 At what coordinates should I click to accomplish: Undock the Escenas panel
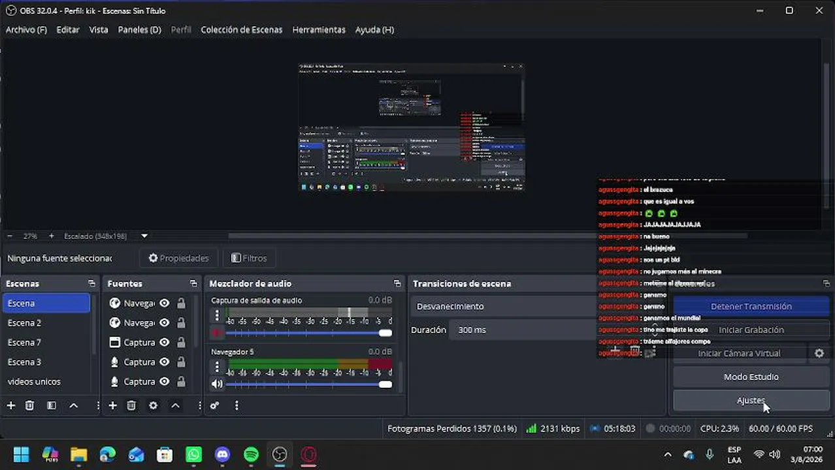coord(91,283)
